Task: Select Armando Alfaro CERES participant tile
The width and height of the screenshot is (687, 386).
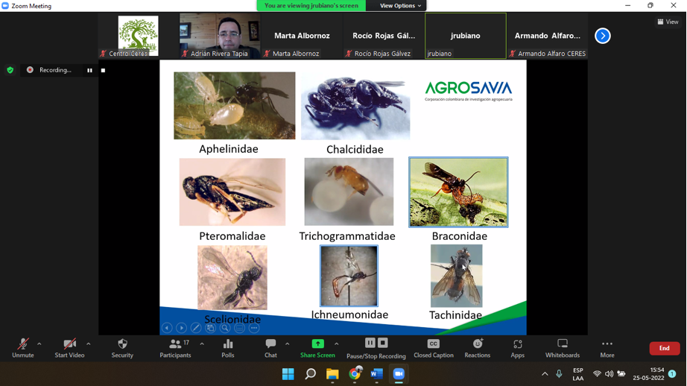Action: click(547, 36)
